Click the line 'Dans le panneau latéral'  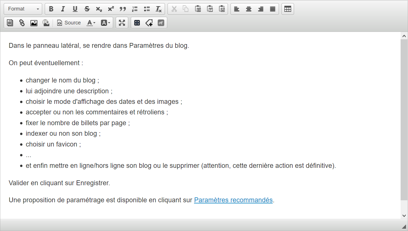click(x=99, y=46)
